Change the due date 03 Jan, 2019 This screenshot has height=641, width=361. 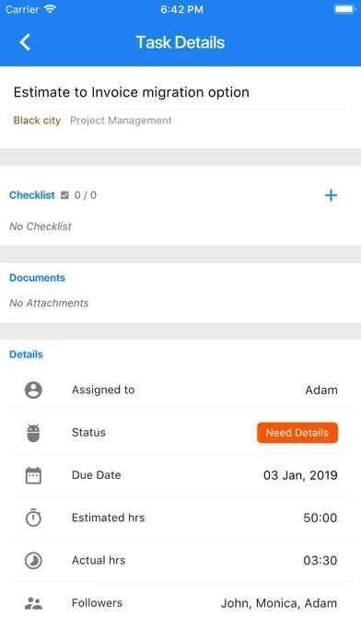coord(300,475)
